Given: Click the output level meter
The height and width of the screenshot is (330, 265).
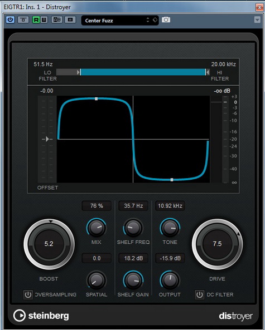Looking at the screenshot, I should tap(225, 139).
